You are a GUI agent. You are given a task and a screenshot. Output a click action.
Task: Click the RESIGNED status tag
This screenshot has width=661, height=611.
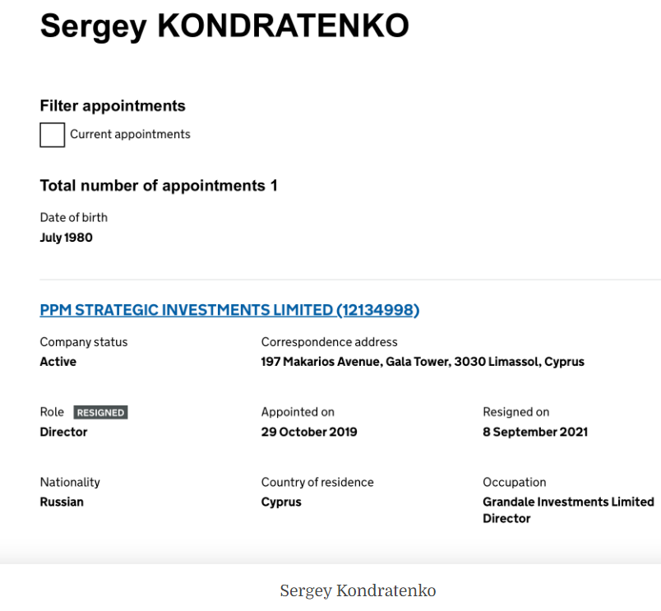pyautogui.click(x=101, y=412)
